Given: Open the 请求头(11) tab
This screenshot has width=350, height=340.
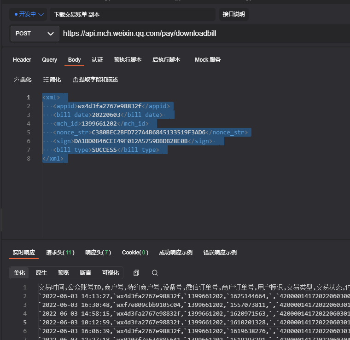Looking at the screenshot, I should pos(60,253).
